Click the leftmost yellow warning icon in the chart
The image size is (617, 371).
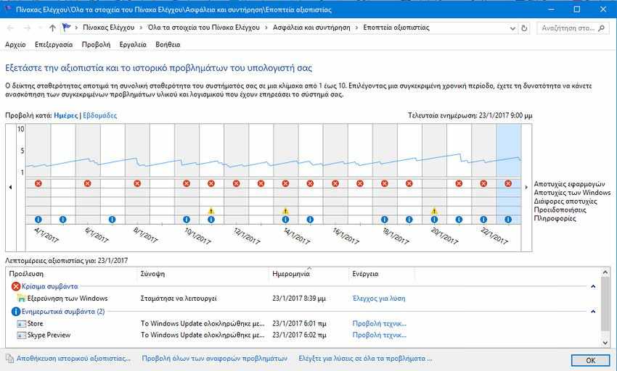[x=211, y=211]
